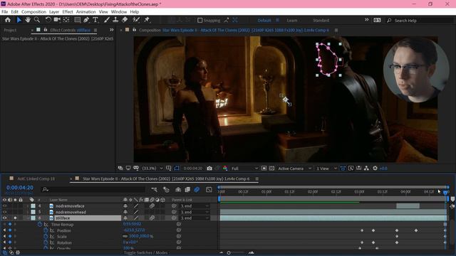
Task: Toggle visibility of nodremoveface layer
Action: [x=4, y=206]
